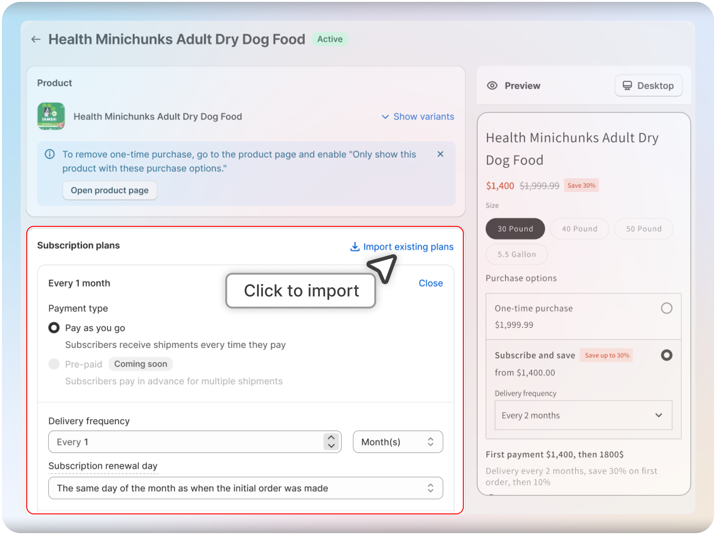Choose Subscribe and save radio option
Screen dimensions: 716x535
pos(667,355)
